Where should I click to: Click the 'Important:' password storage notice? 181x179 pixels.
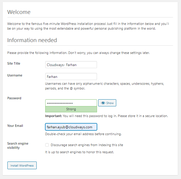106,116
